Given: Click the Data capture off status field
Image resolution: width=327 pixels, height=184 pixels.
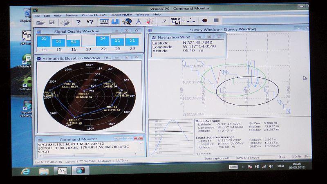Looking at the screenshot, I should tap(217, 158).
